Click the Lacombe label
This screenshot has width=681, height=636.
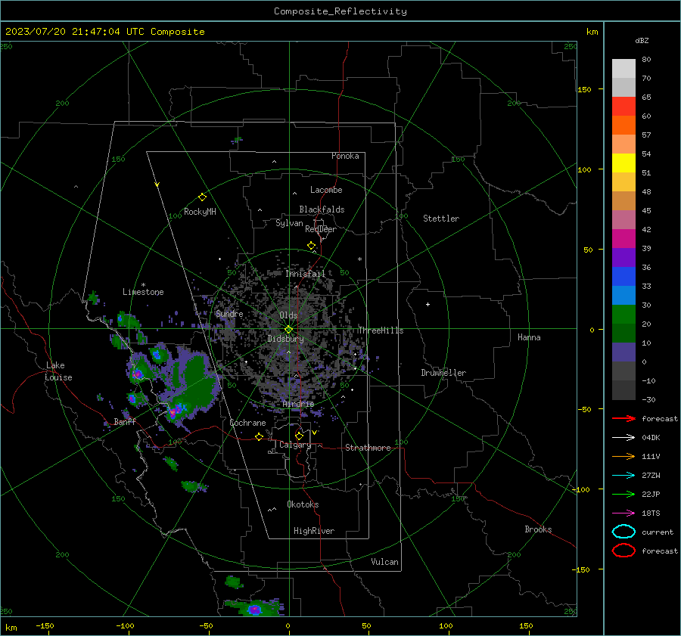click(326, 190)
